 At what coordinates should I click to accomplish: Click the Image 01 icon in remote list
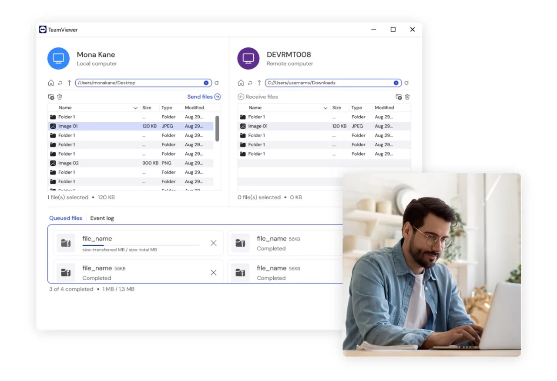(x=243, y=126)
